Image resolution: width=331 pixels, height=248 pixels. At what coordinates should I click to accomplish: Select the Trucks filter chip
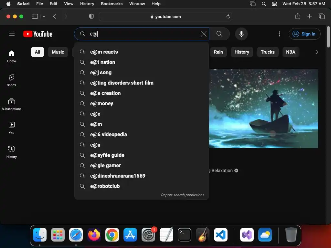[x=267, y=52]
